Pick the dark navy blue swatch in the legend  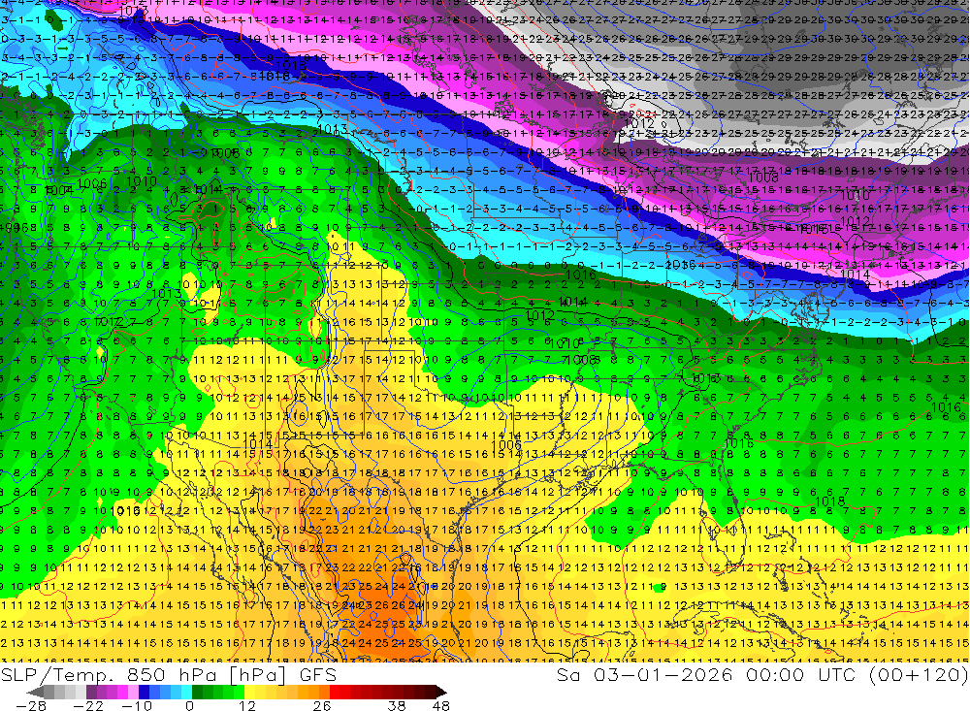click(x=144, y=692)
